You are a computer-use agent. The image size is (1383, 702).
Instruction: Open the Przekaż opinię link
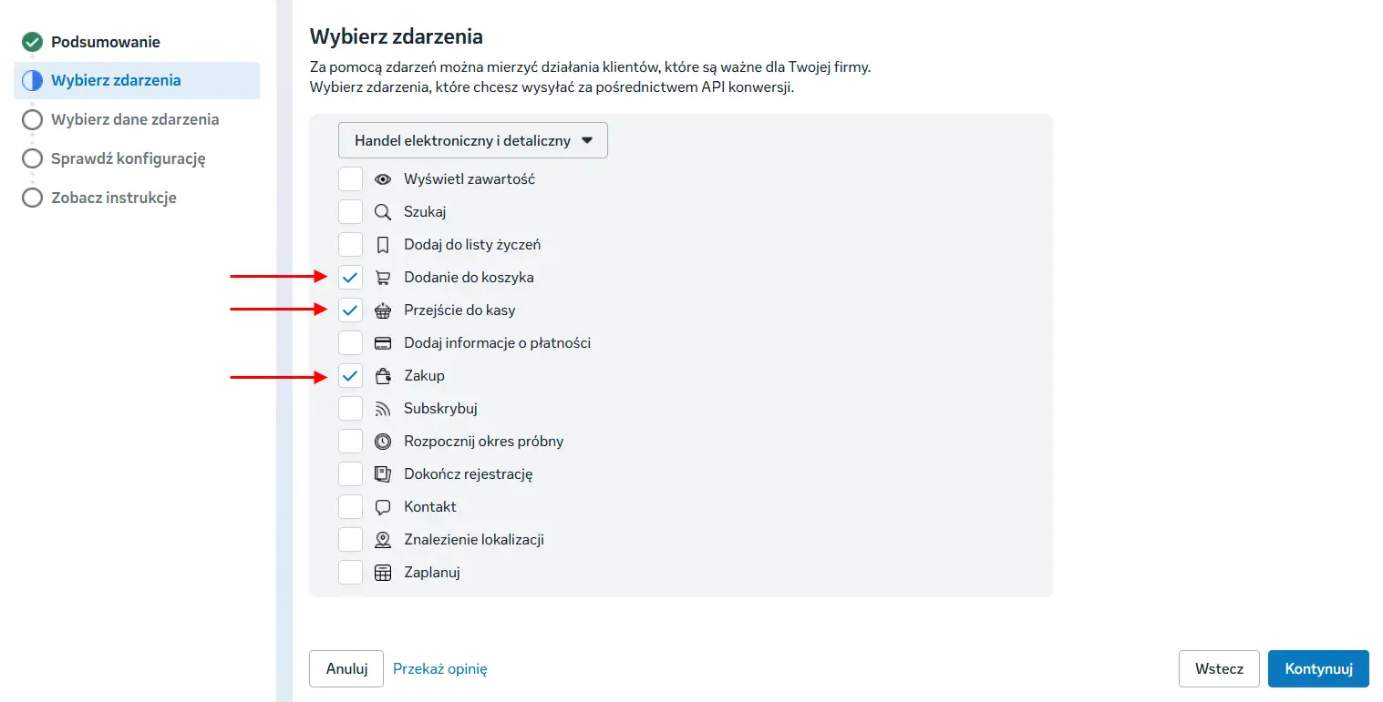(440, 668)
